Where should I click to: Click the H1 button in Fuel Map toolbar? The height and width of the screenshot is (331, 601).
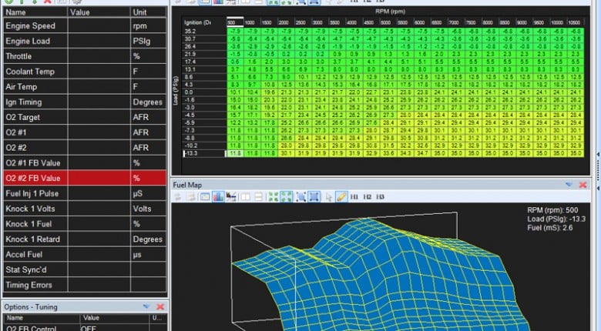(354, 197)
